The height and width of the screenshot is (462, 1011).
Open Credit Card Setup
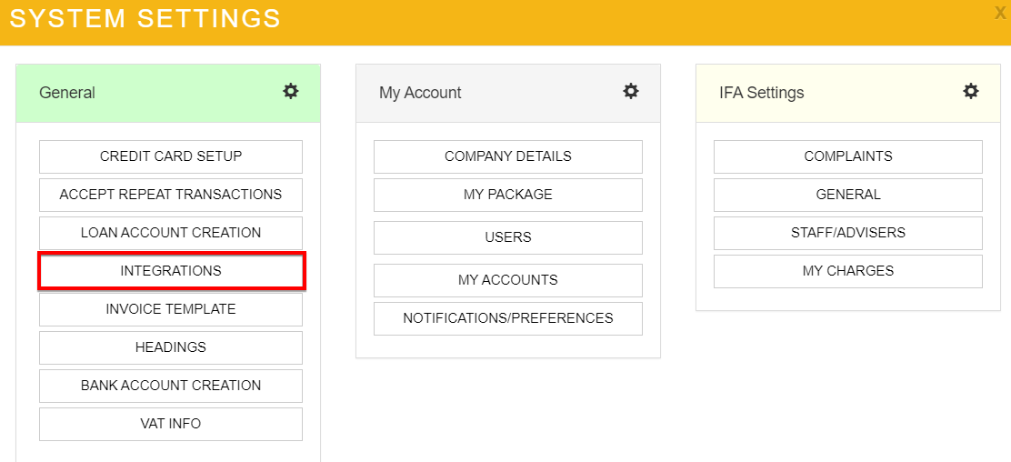tap(171, 156)
